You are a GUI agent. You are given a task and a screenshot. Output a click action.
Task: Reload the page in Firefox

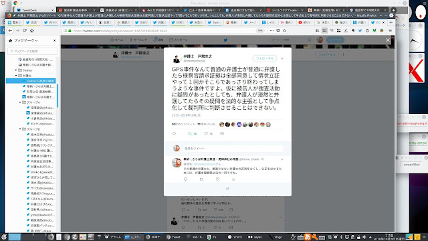click(25, 31)
